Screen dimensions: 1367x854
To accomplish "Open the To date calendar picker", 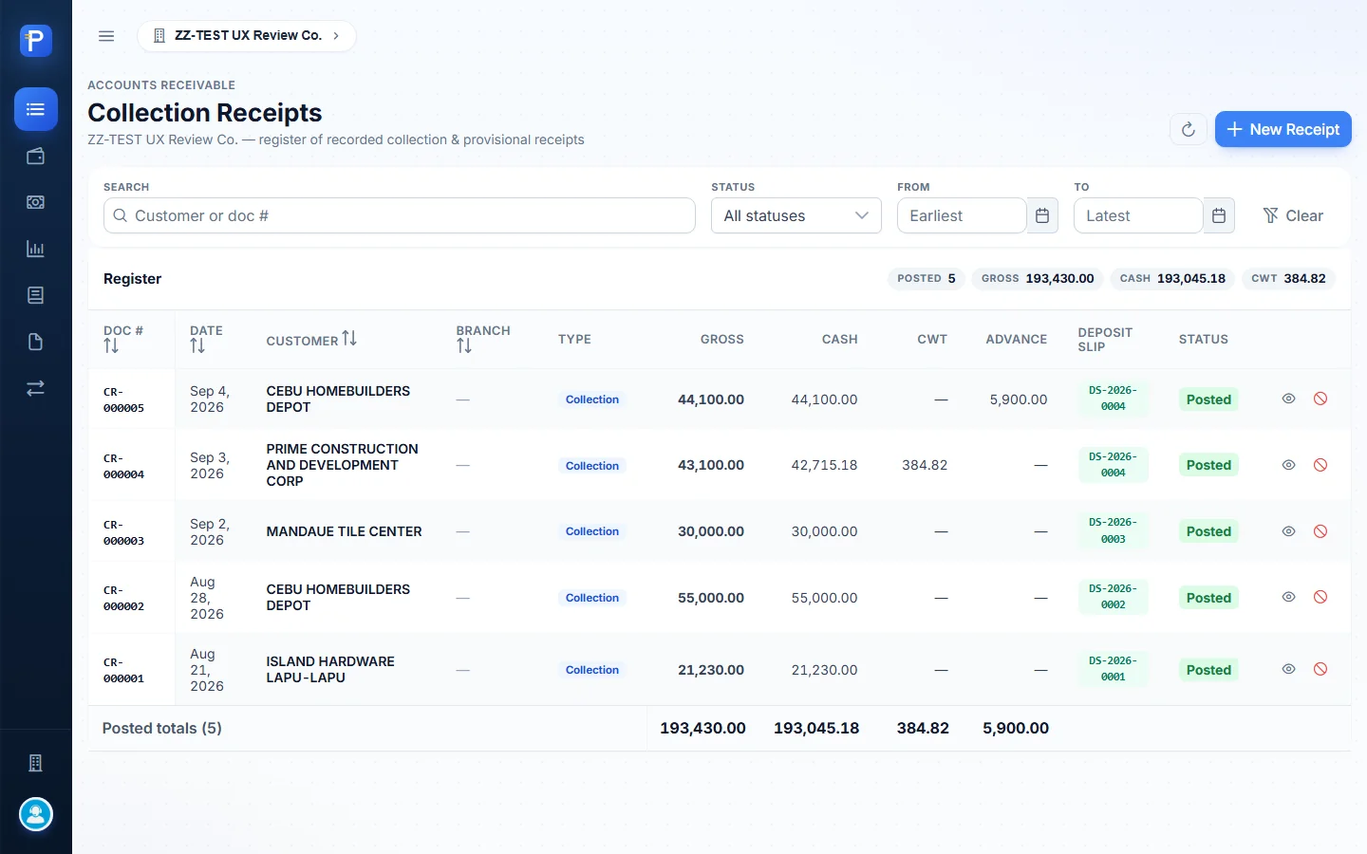I will point(1219,215).
